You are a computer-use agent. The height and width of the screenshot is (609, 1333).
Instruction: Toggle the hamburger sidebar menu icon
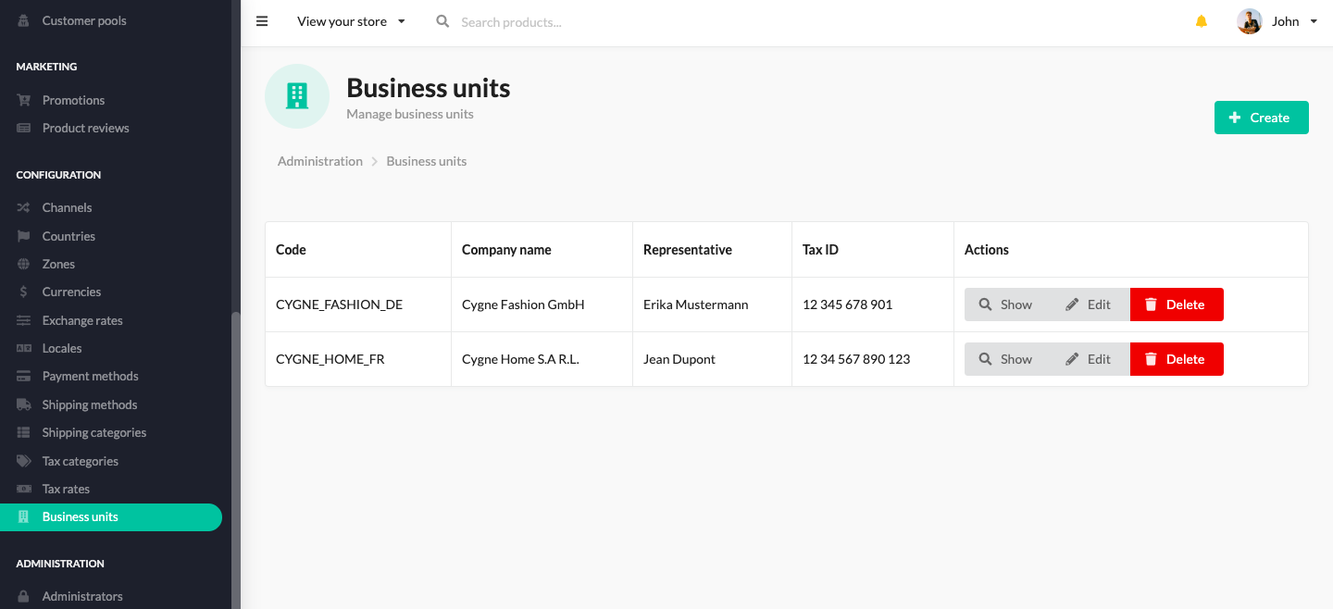(262, 21)
